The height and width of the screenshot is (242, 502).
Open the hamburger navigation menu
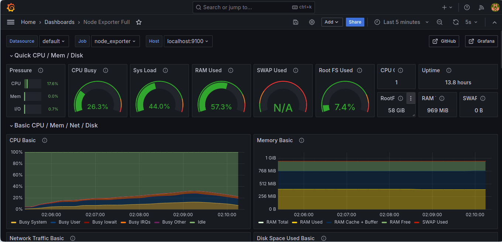coord(11,22)
